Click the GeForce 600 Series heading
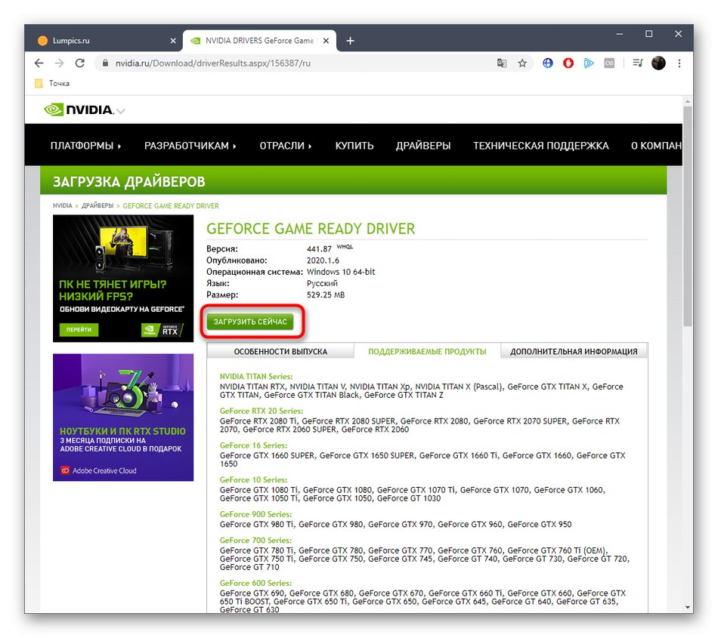718x638 pixels. pyautogui.click(x=255, y=583)
